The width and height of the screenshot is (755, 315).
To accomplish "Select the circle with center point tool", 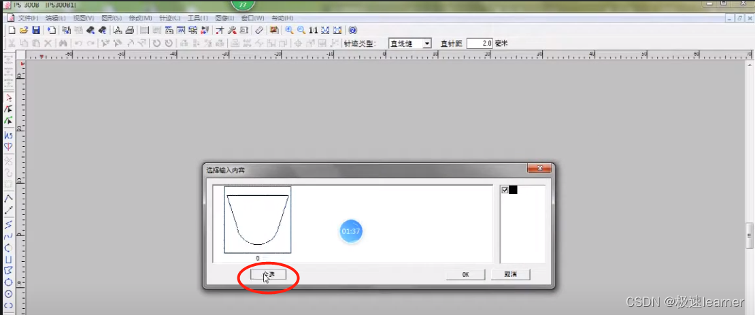I will click(8, 294).
